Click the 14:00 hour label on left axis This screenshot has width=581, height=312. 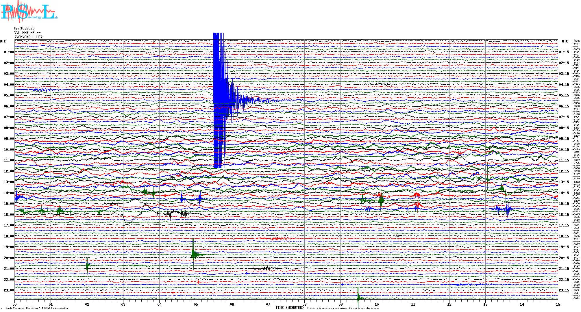[x=9, y=193]
